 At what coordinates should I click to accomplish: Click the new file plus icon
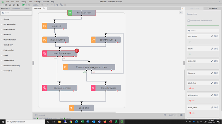point(2,5)
